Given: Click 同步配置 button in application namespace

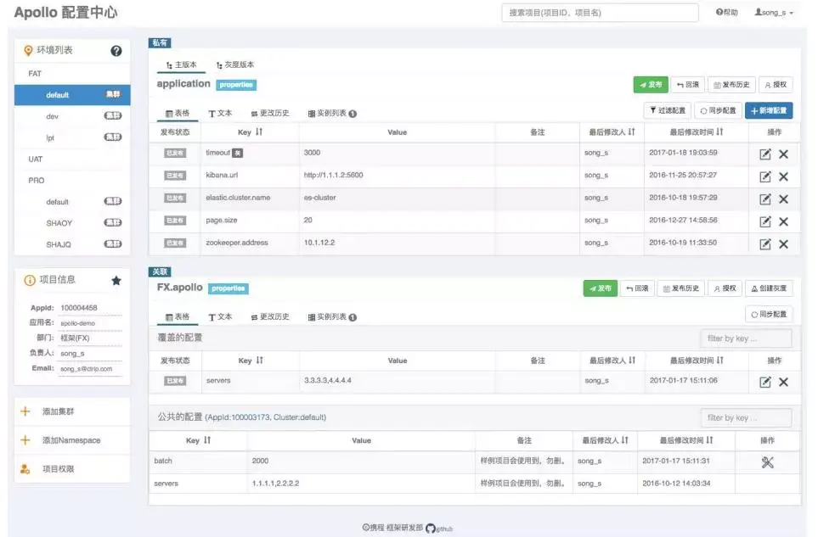Looking at the screenshot, I should [718, 110].
